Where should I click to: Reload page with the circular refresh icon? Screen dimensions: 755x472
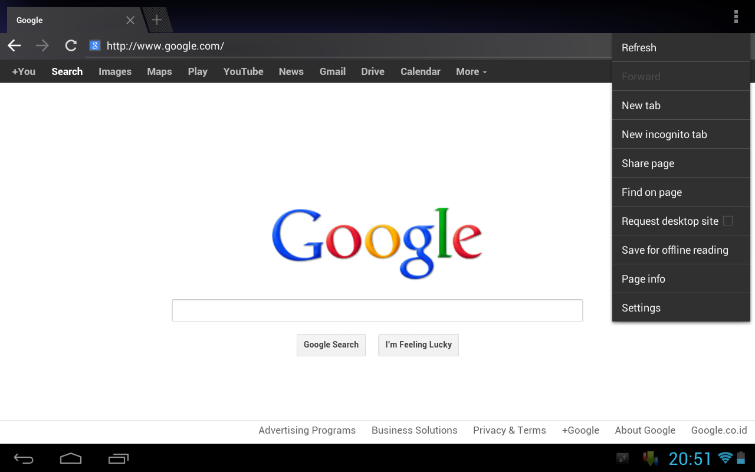71,45
